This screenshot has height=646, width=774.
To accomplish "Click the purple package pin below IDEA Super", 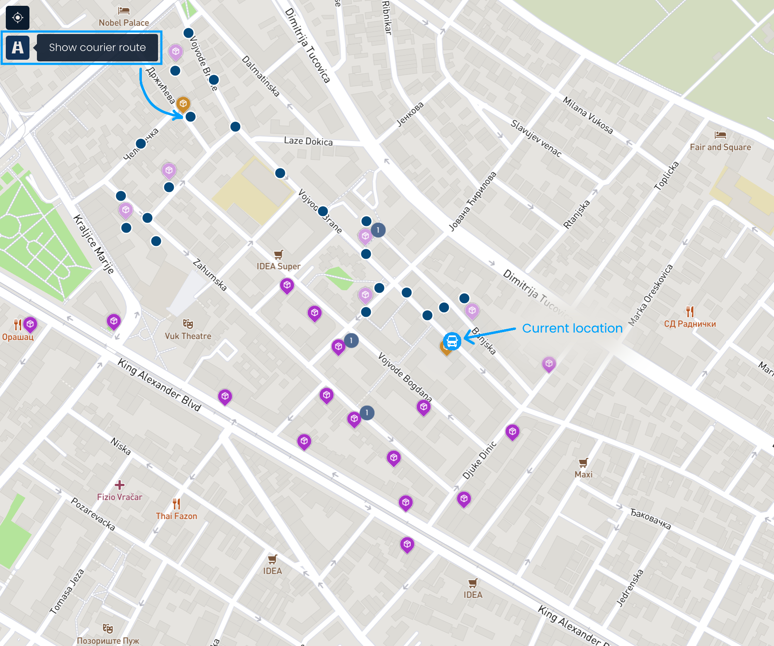I will (x=287, y=286).
